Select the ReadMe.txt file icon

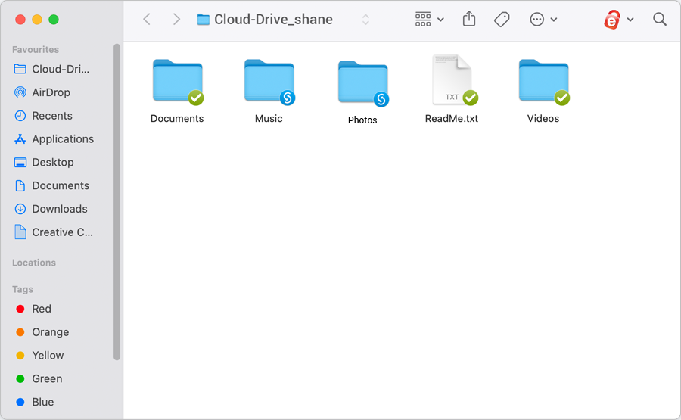452,80
